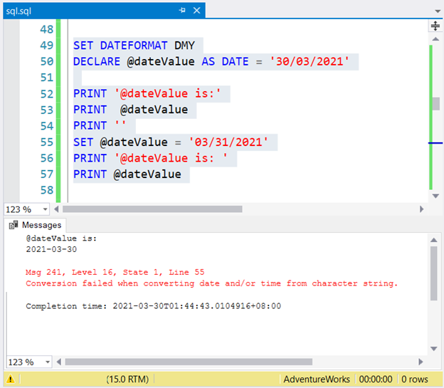Screen dimensions: 444x388
Task: Click the split editor window handle
Action: click(x=435, y=26)
